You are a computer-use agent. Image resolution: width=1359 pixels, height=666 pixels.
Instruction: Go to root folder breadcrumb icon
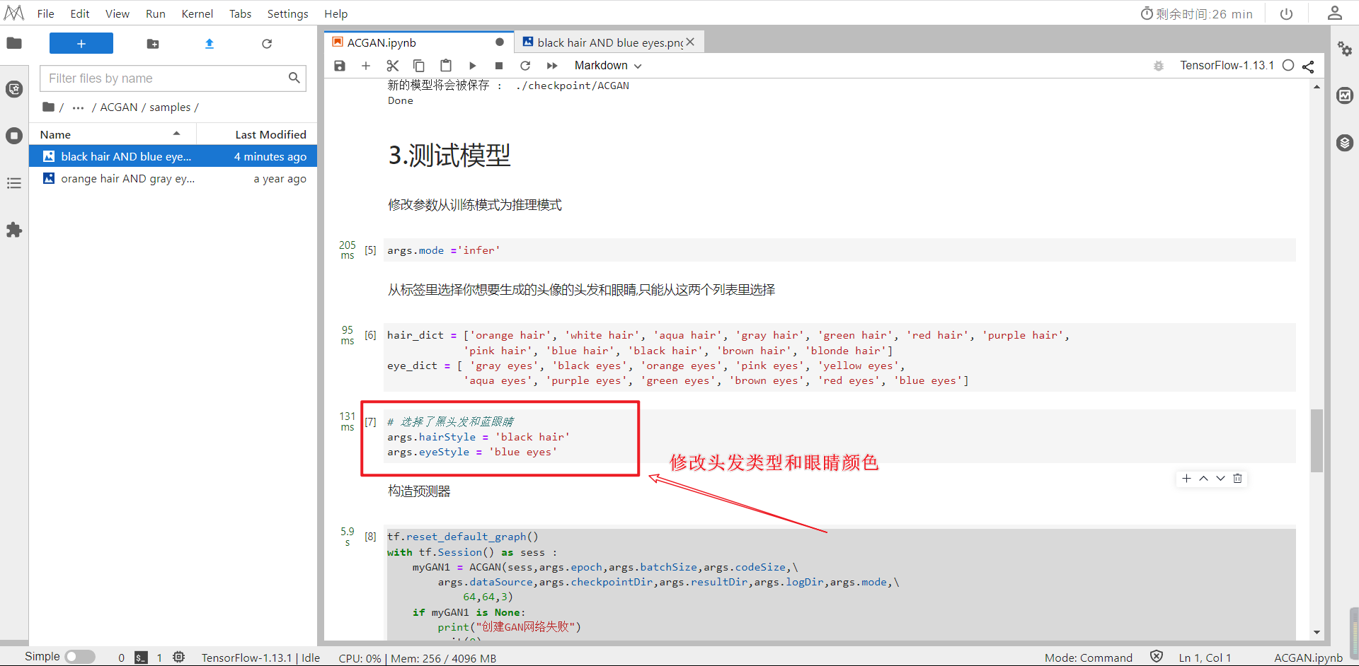(48, 107)
